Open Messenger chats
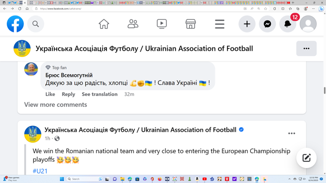Image resolution: width=326 pixels, height=183 pixels. (268, 24)
